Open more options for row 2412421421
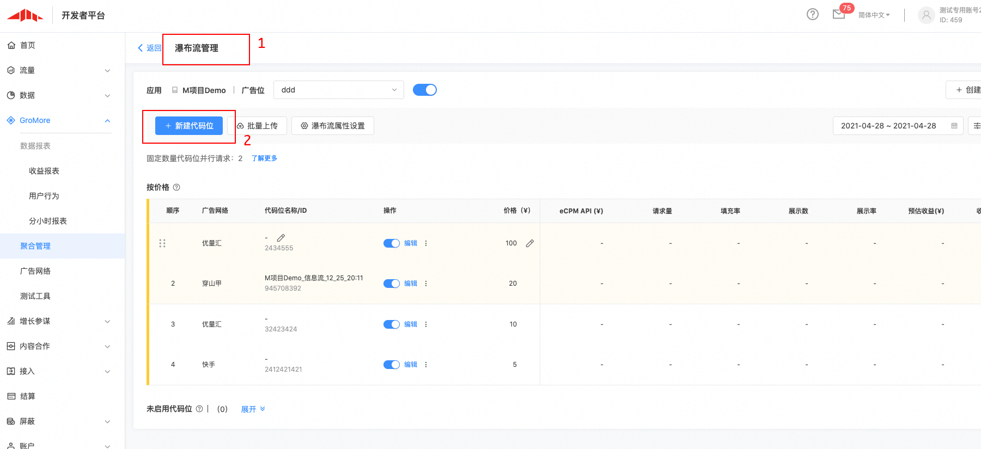Screen dimensions: 981x449 (426, 365)
